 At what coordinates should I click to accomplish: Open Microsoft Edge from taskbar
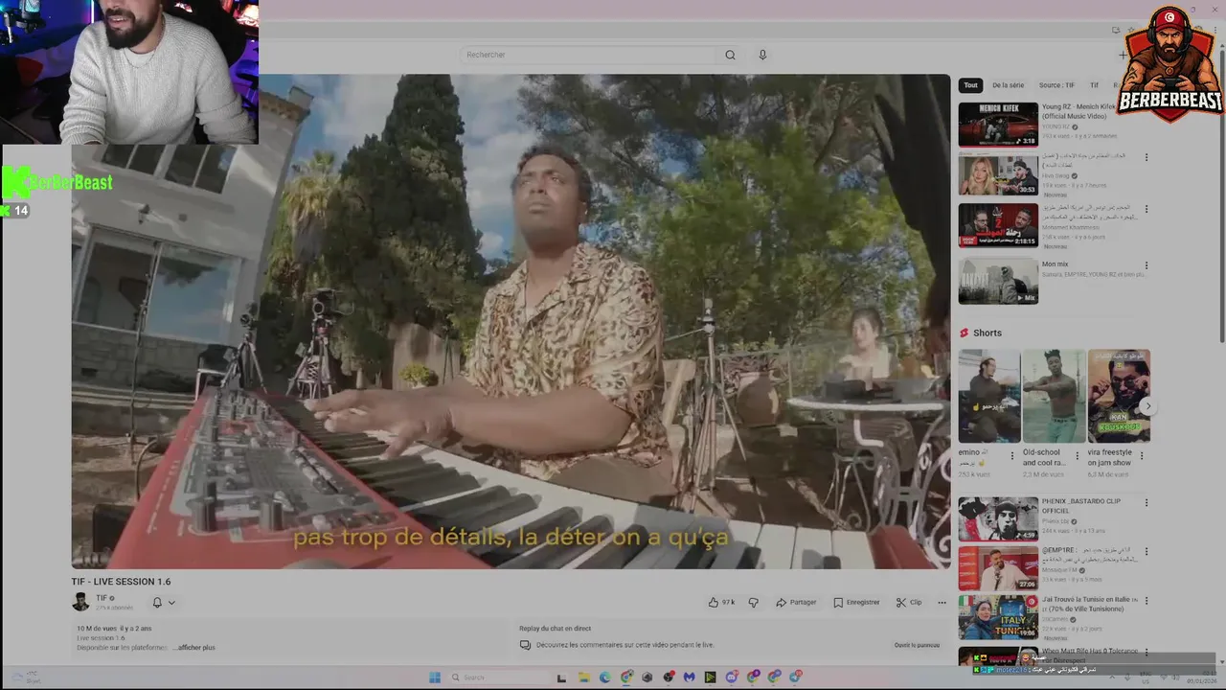(x=605, y=678)
